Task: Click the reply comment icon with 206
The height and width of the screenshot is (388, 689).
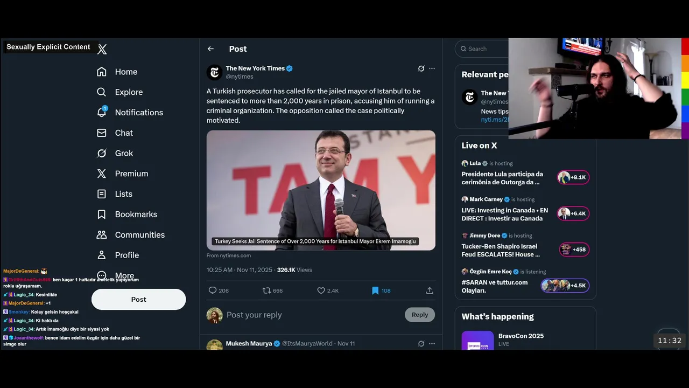Action: (x=213, y=290)
